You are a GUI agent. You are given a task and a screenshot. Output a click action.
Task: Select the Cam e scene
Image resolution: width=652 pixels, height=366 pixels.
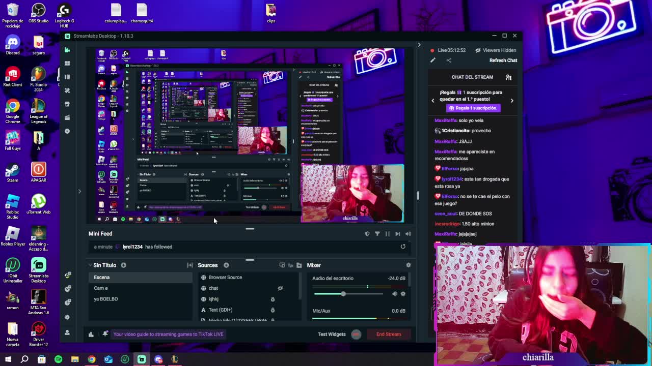click(141, 288)
